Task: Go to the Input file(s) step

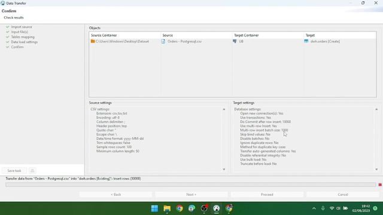Action: click(x=20, y=32)
